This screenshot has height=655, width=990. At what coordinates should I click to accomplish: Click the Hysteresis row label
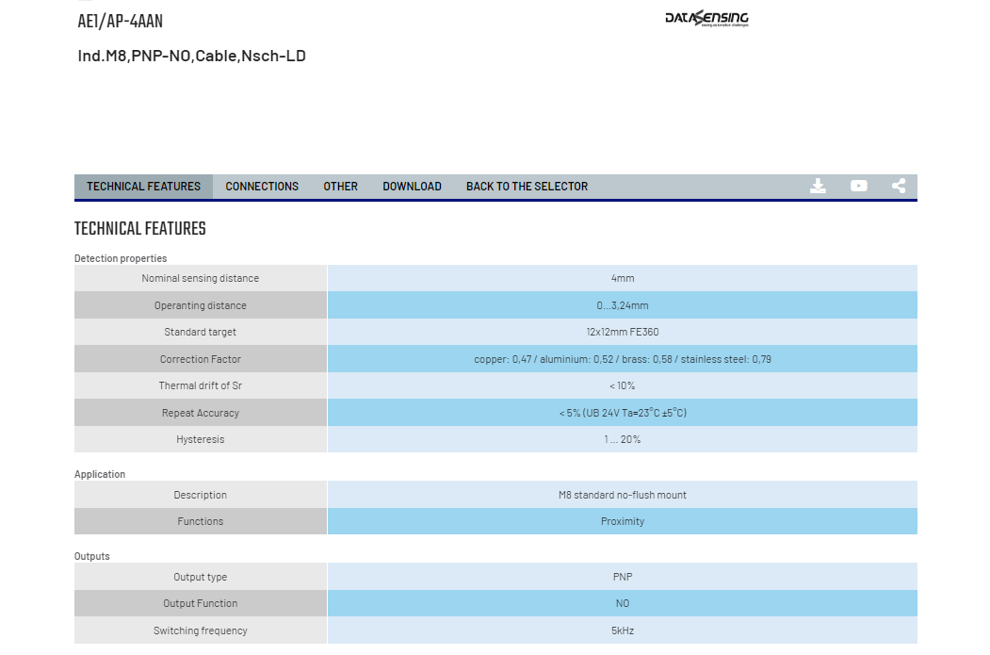200,439
